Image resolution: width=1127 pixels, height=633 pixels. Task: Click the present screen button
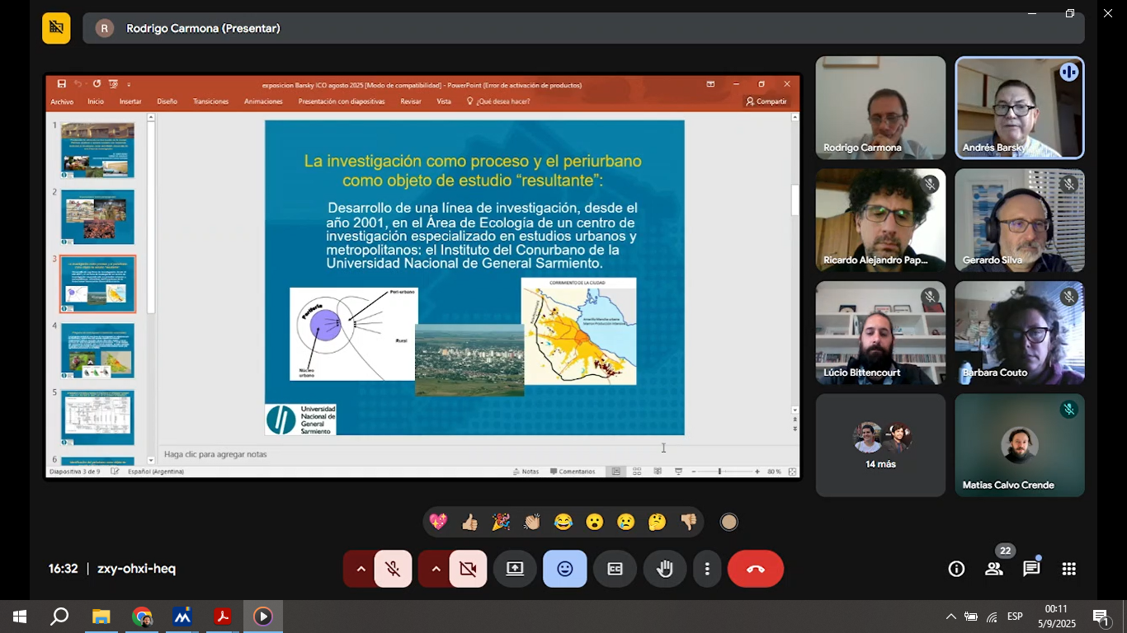point(516,569)
